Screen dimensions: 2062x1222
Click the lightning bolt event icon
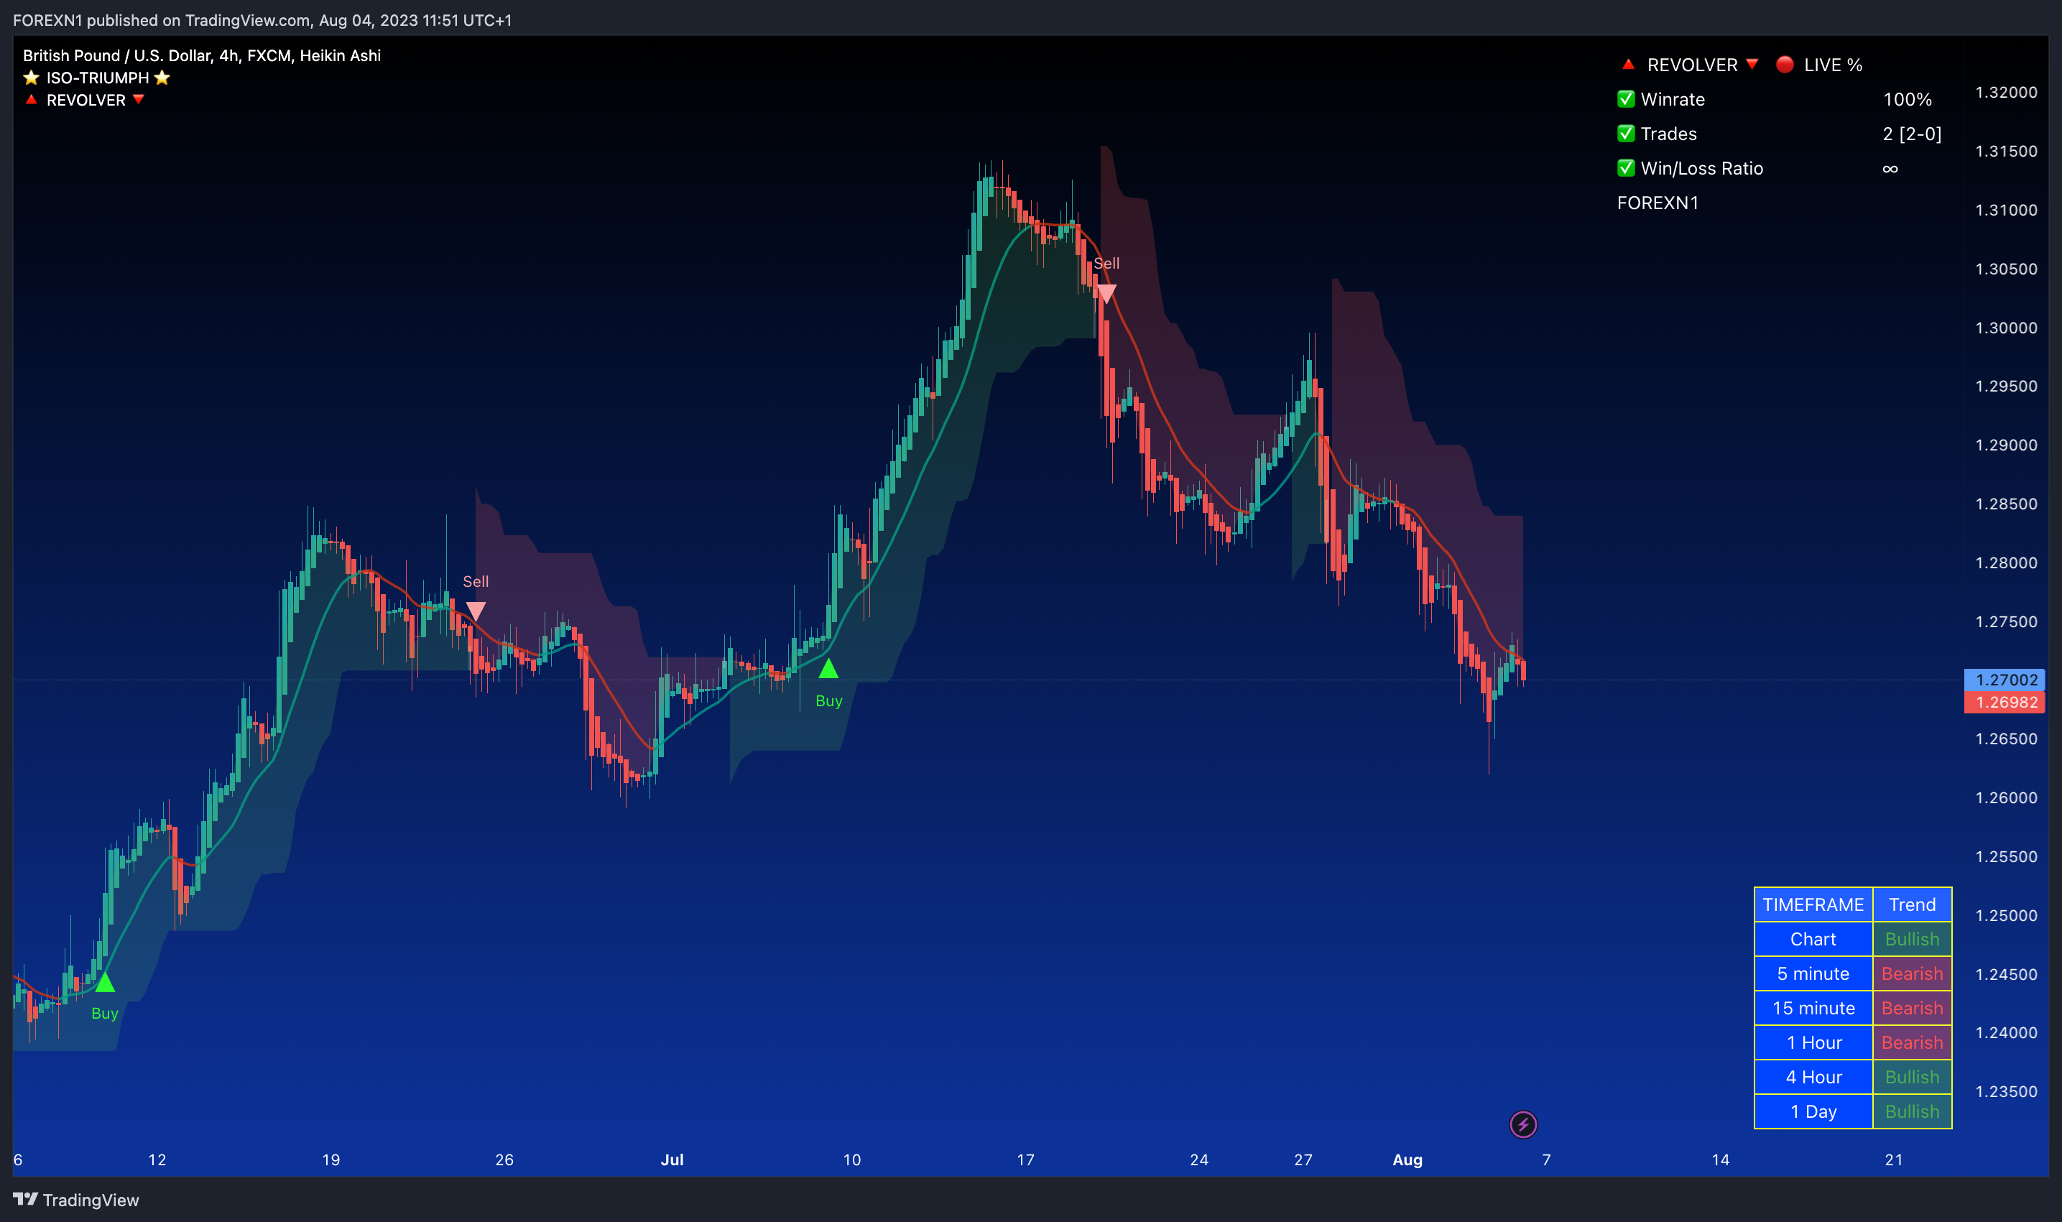point(1522,1124)
